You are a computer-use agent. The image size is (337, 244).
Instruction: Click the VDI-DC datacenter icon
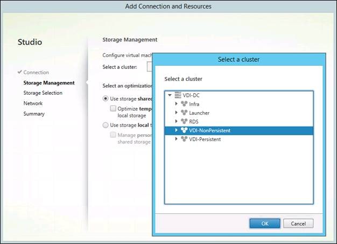click(178, 95)
